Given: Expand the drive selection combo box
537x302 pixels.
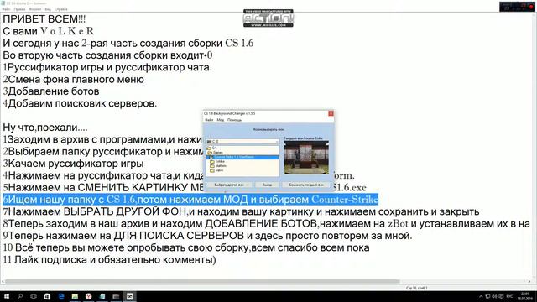Looking at the screenshot, I should point(277,142).
